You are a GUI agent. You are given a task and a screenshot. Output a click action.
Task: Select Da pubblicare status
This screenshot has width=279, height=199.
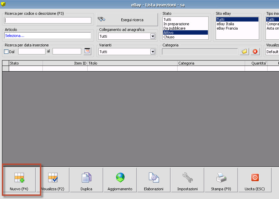[x=185, y=28]
